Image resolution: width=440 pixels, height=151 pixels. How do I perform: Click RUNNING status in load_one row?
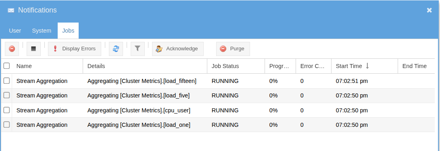tap(225, 125)
